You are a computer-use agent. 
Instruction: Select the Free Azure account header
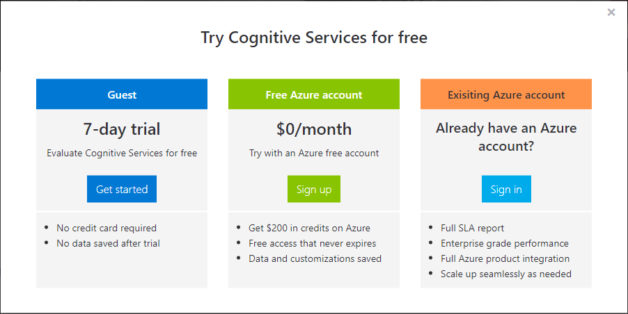[314, 94]
